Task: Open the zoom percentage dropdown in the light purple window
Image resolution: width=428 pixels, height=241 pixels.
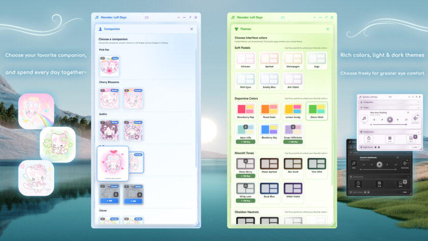Action: click(416, 147)
